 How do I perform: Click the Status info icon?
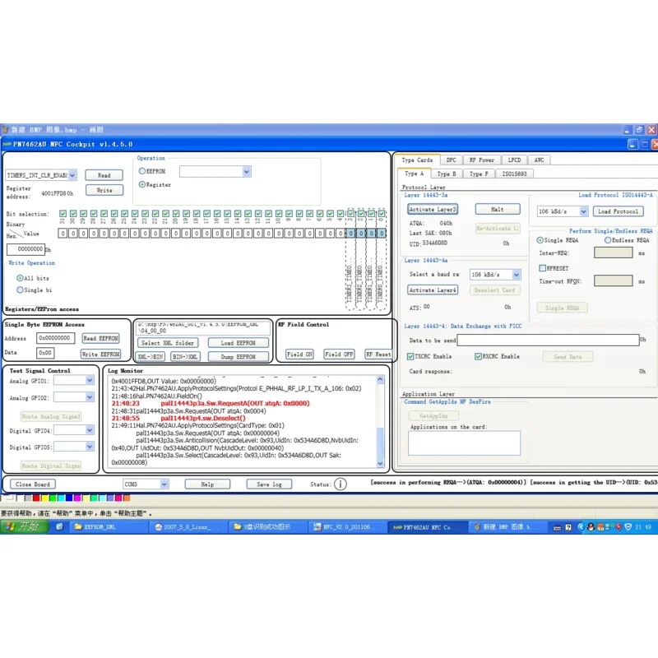[x=341, y=484]
